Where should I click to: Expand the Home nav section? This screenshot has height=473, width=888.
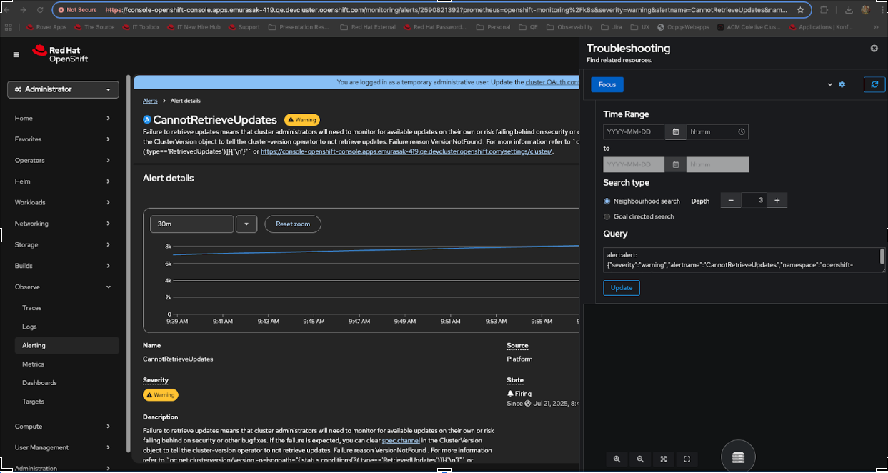click(x=63, y=118)
